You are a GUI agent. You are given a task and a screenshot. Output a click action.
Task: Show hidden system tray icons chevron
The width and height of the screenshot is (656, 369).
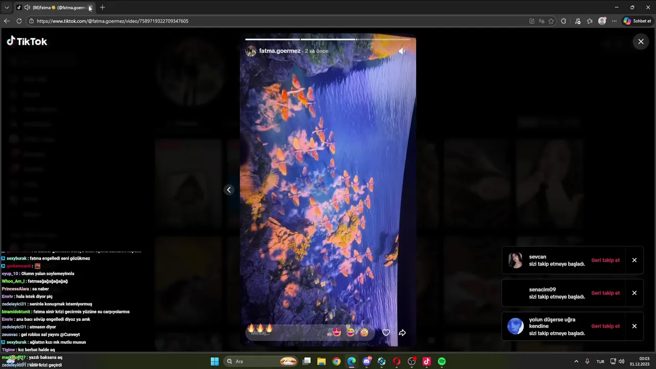pyautogui.click(x=576, y=361)
